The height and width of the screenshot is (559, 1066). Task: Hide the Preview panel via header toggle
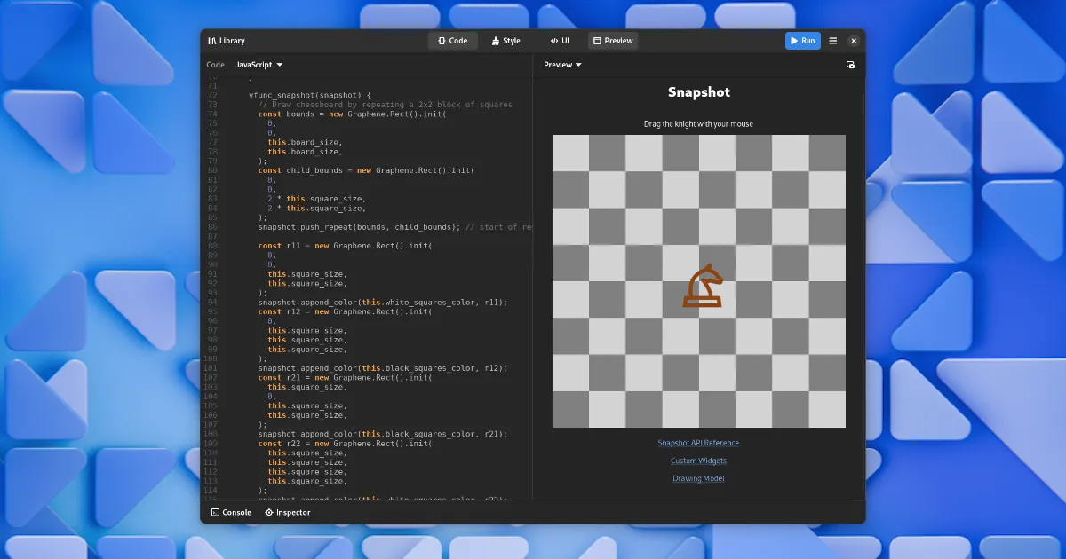pos(613,41)
